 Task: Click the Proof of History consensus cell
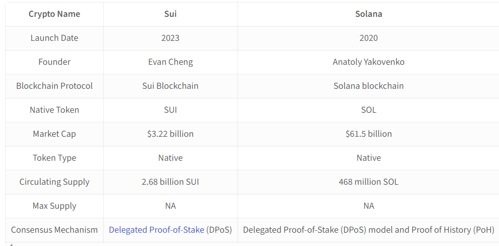[x=369, y=230]
